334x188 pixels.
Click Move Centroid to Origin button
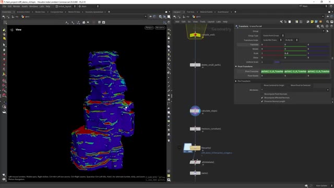coord(274,86)
